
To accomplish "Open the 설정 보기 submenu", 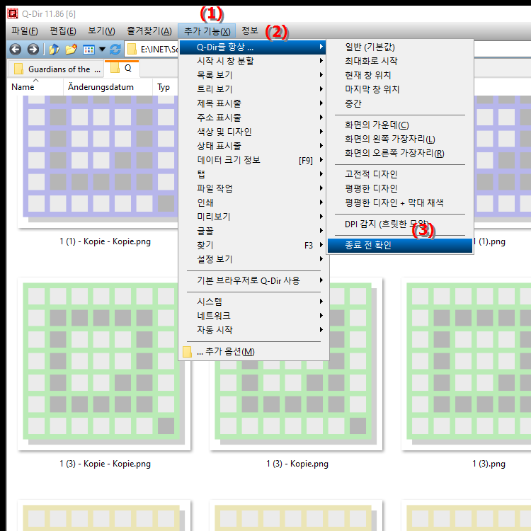I will tap(253, 259).
